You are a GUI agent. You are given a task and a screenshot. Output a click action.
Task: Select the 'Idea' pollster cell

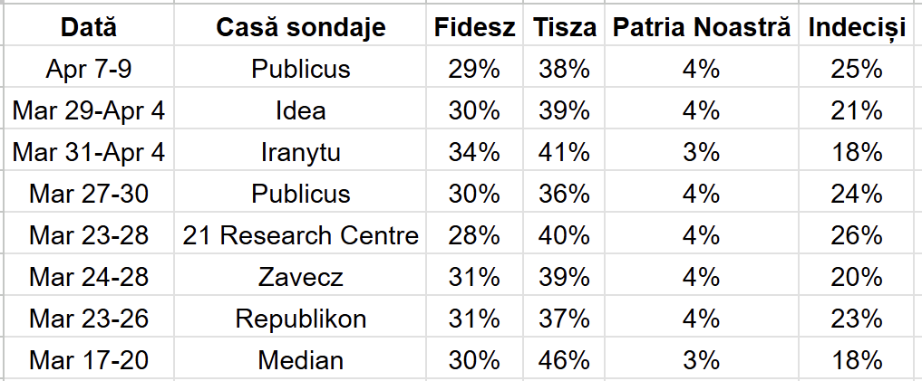point(300,110)
